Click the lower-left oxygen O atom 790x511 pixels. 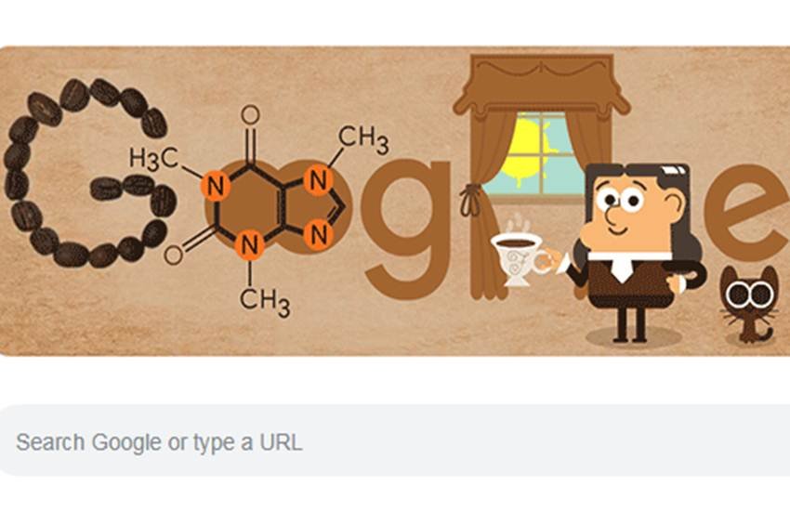point(173,255)
